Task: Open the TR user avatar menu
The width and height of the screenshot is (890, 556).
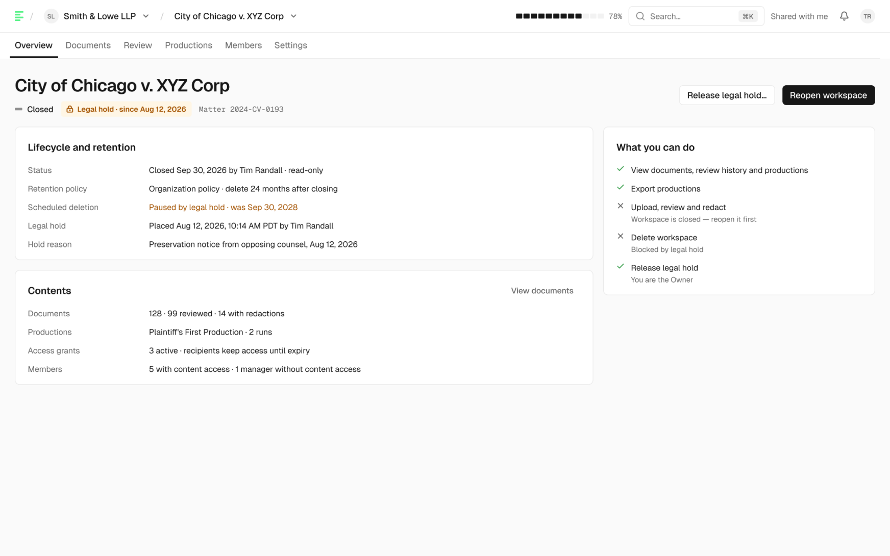Action: pos(867,16)
